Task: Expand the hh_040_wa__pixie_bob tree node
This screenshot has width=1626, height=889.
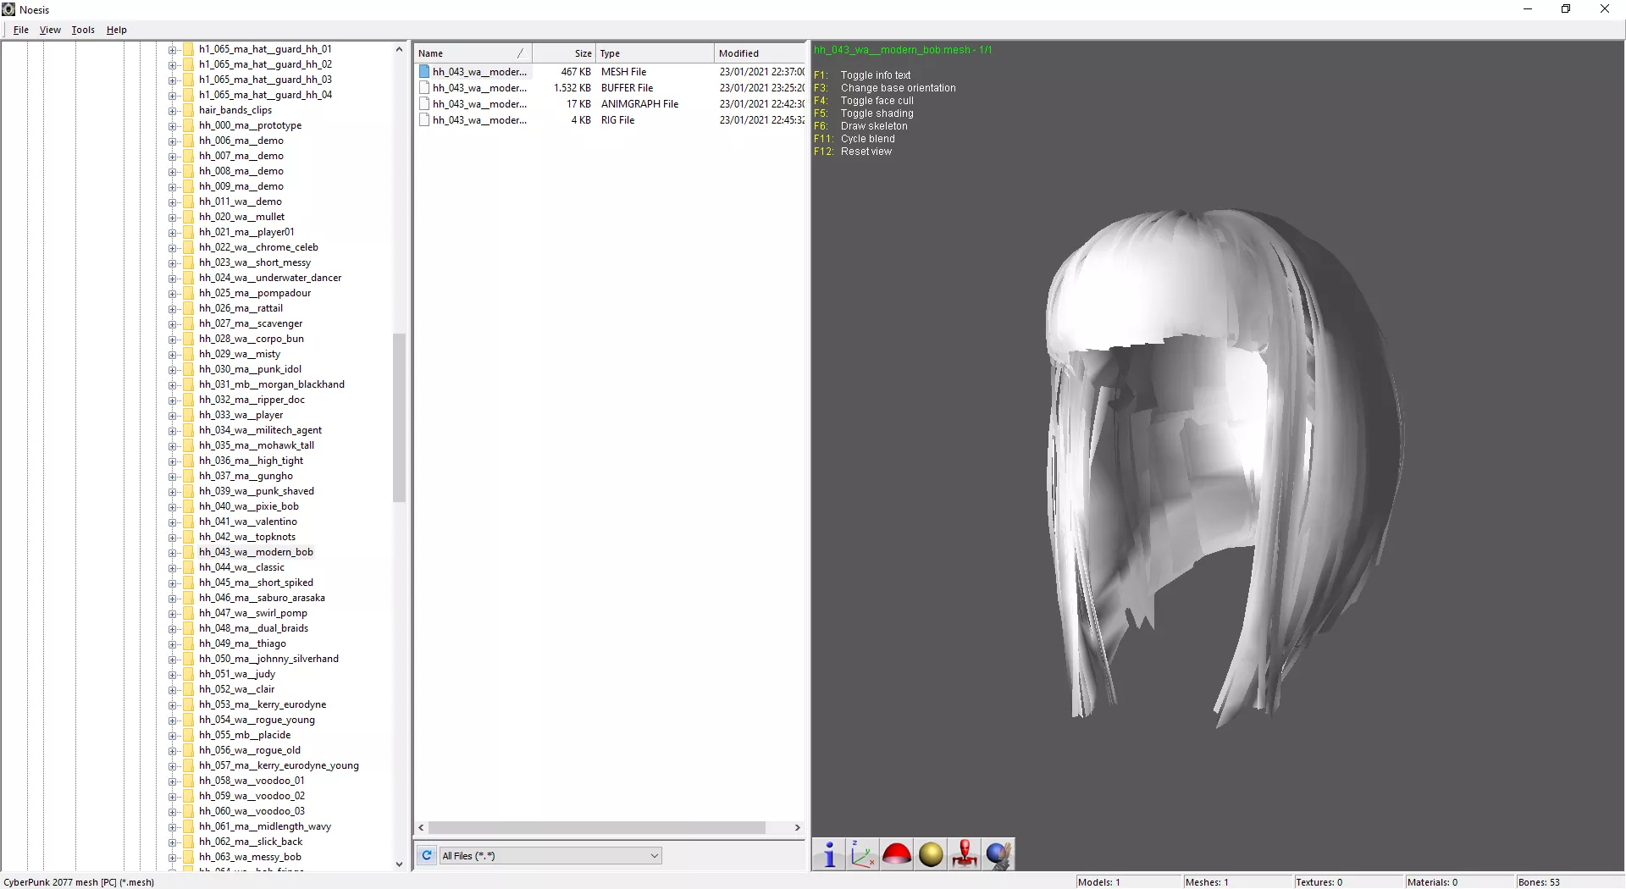Action: 172,506
